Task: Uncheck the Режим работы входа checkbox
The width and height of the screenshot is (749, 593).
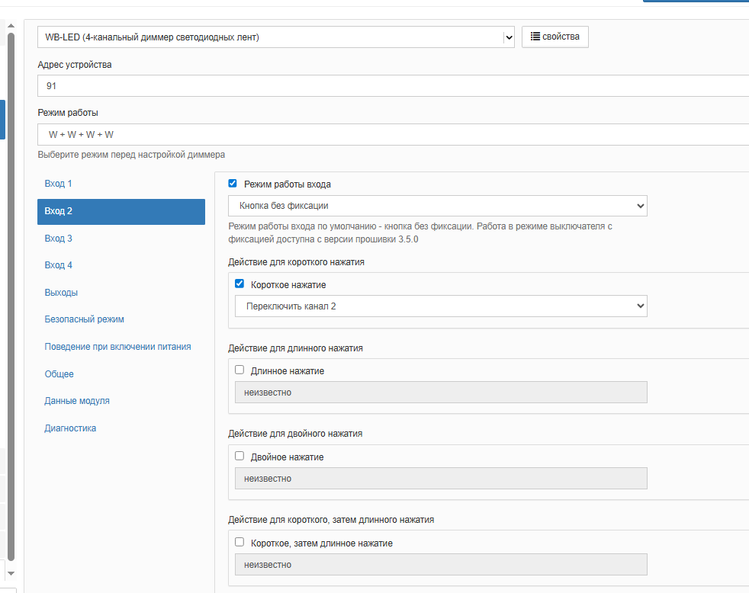Action: pos(233,184)
